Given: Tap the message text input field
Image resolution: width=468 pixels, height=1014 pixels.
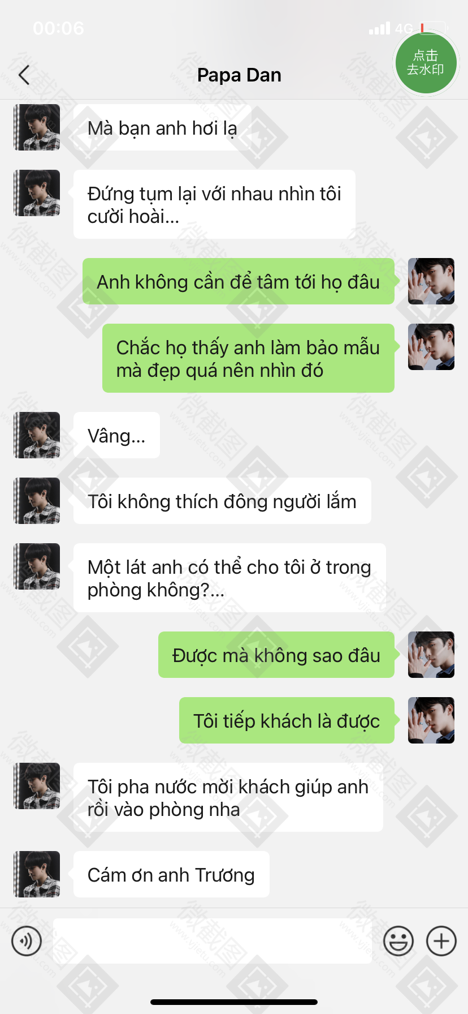Looking at the screenshot, I should [x=213, y=941].
